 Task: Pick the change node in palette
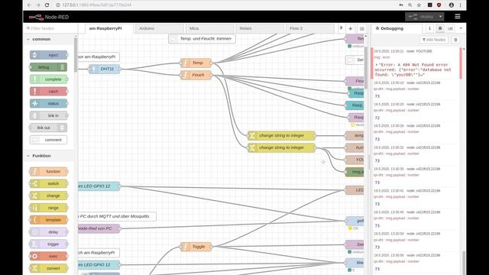pos(48,196)
